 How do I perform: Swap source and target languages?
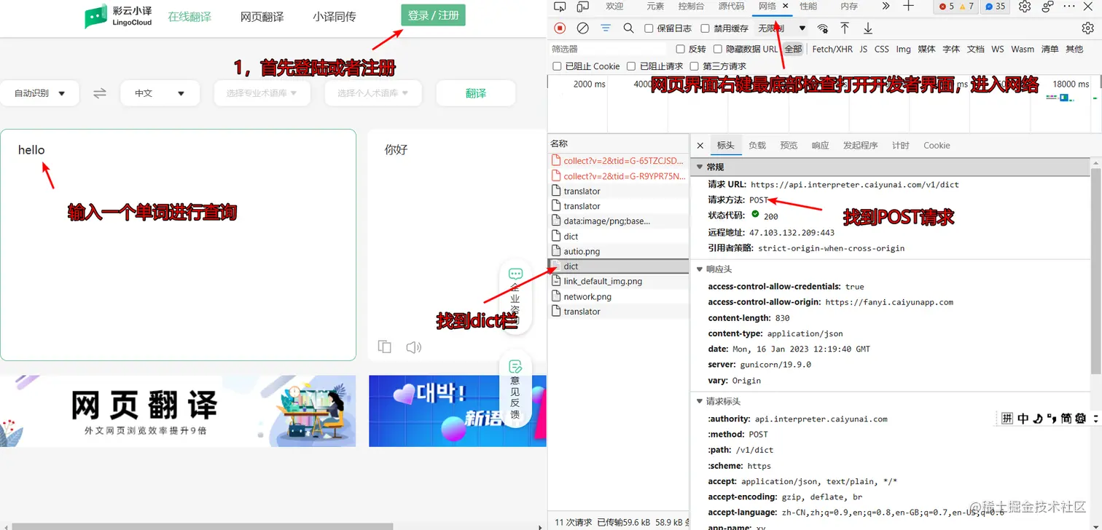pyautogui.click(x=100, y=93)
